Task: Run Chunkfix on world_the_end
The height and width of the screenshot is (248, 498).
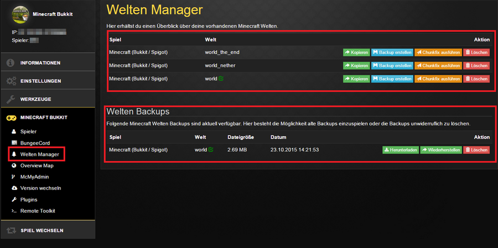Action: 438,52
